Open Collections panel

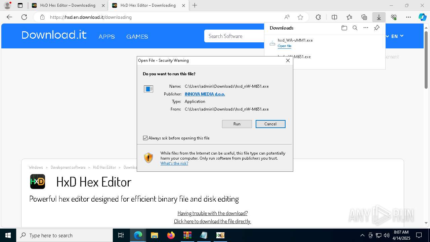[x=364, y=17]
